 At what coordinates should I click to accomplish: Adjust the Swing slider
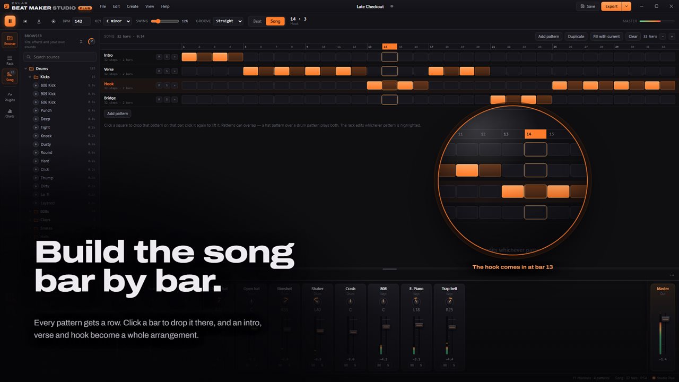165,21
